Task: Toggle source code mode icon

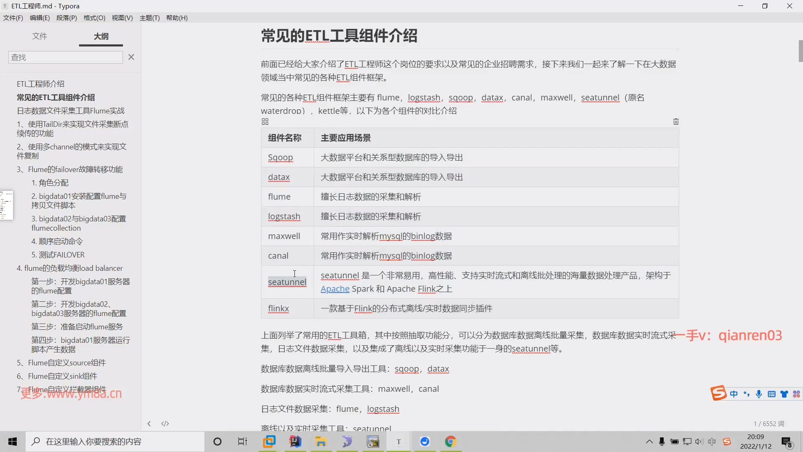Action: [165, 424]
